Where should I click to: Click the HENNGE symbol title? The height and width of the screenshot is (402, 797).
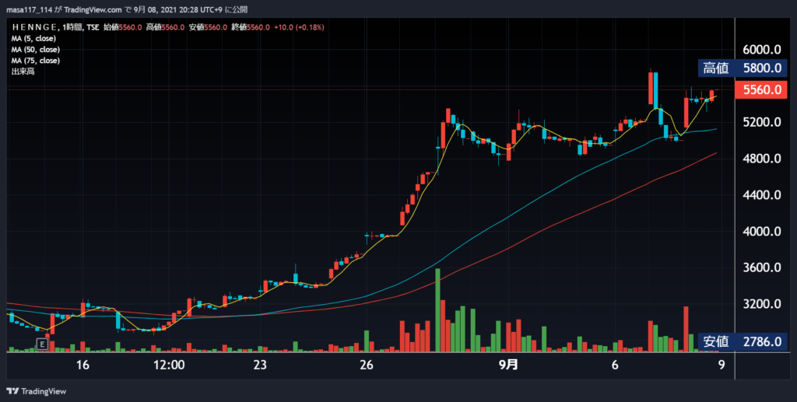pyautogui.click(x=34, y=27)
